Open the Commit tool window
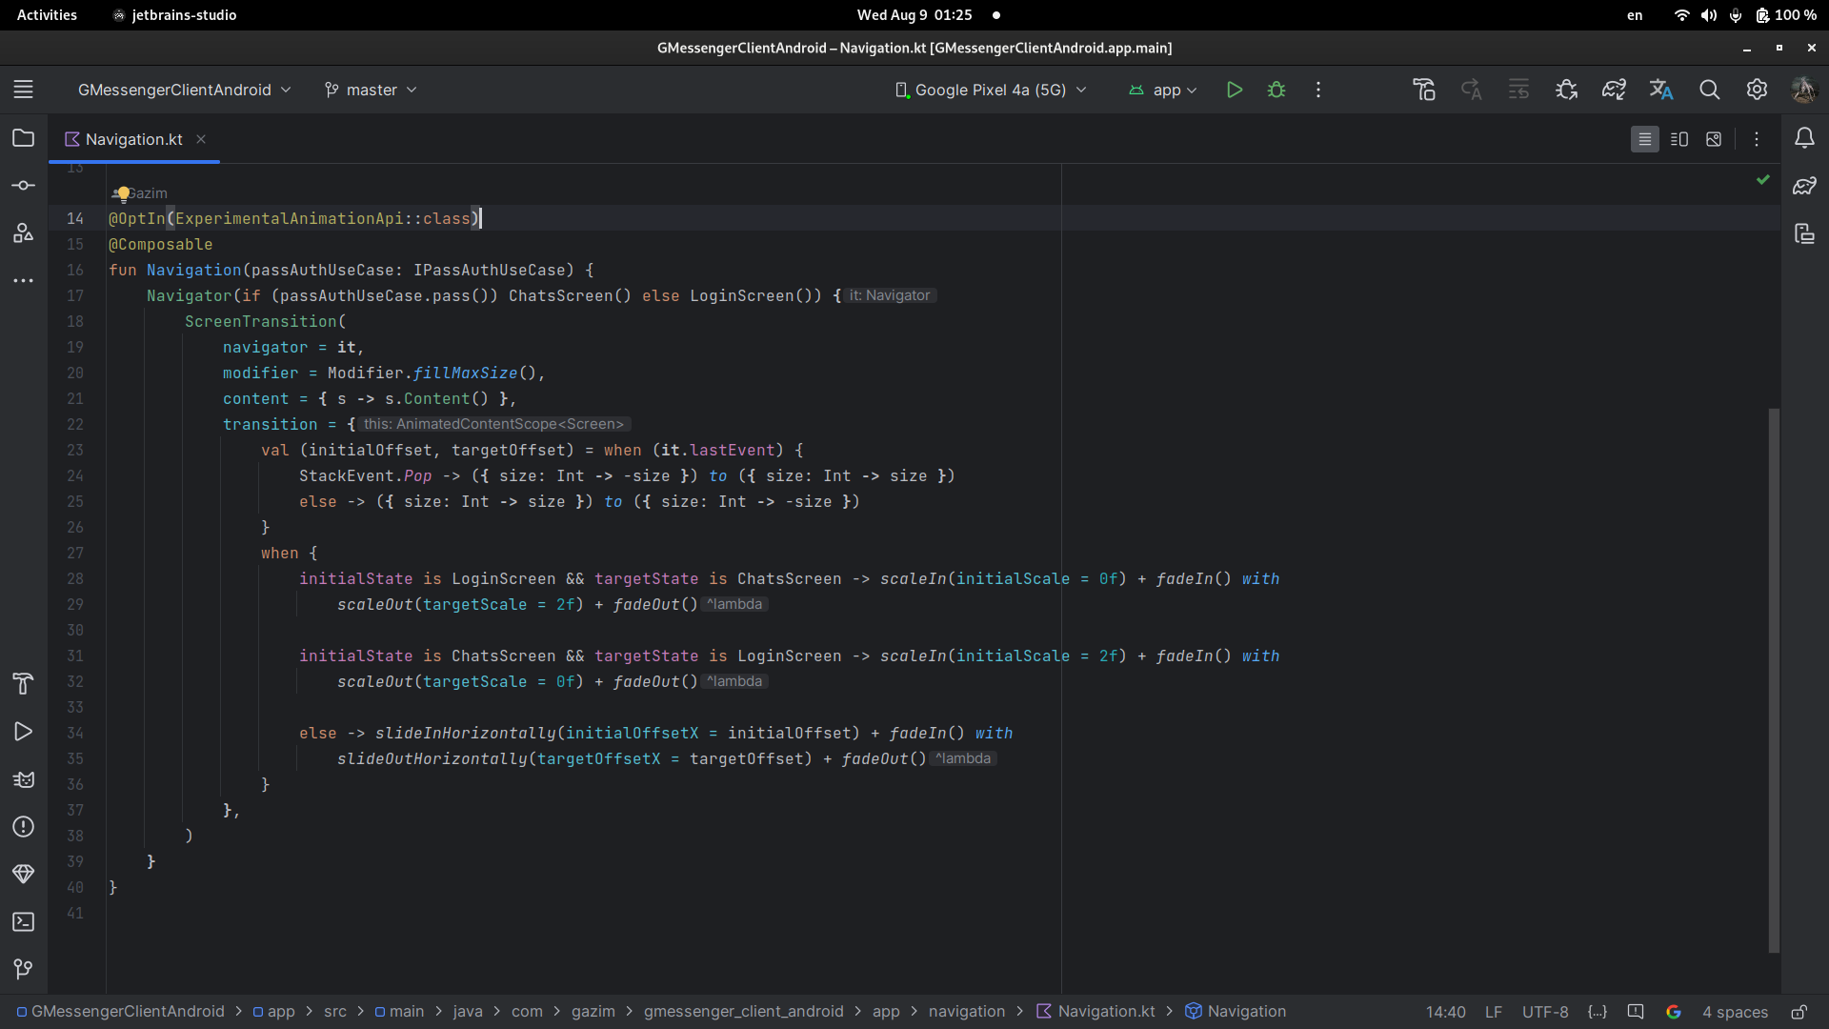1829x1029 pixels. (24, 186)
